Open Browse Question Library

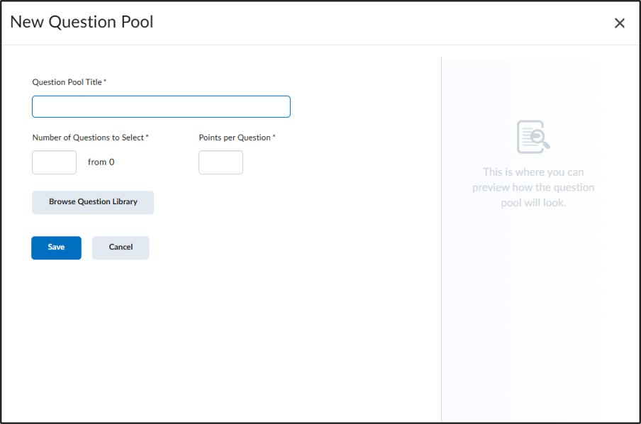pos(93,202)
